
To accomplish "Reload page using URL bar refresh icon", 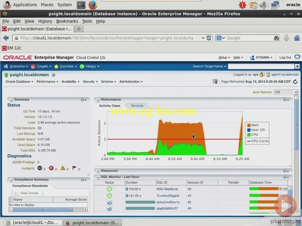I will pos(209,38).
